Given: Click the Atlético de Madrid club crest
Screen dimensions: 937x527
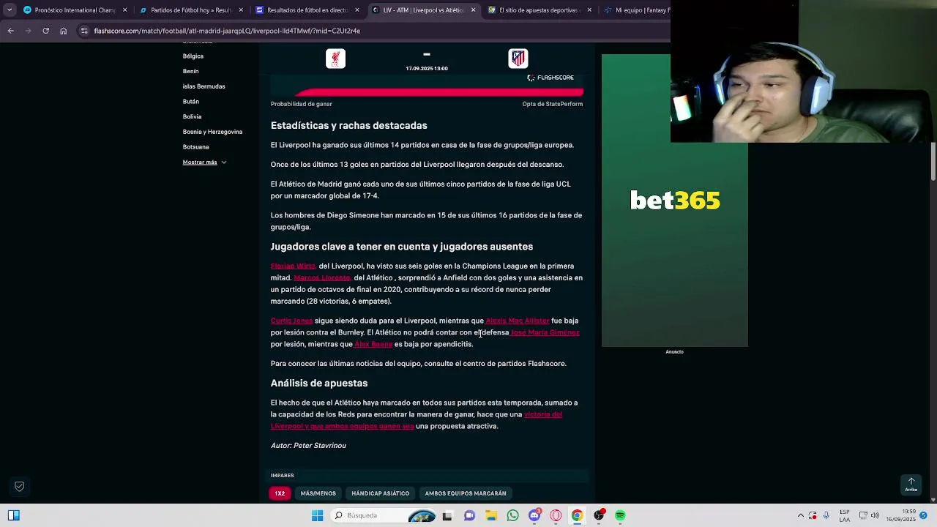Looking at the screenshot, I should (x=518, y=59).
